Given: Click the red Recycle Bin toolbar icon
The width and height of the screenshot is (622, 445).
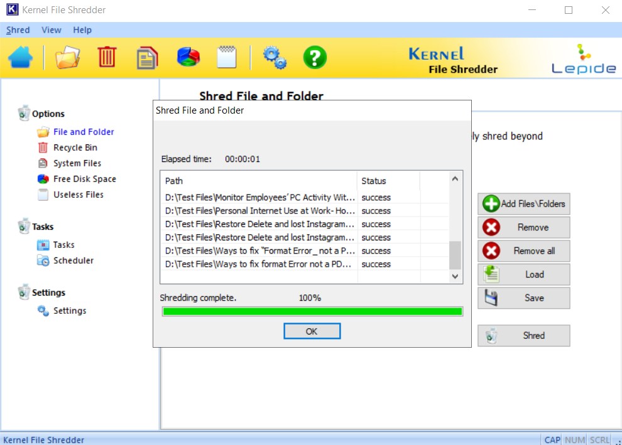Looking at the screenshot, I should pos(107,56).
